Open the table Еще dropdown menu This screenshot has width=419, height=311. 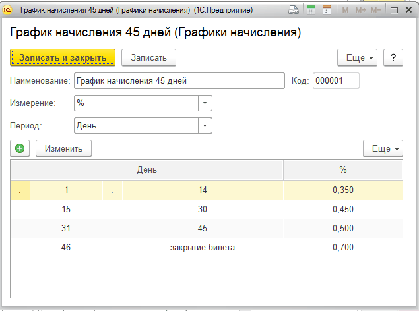pyautogui.click(x=383, y=148)
